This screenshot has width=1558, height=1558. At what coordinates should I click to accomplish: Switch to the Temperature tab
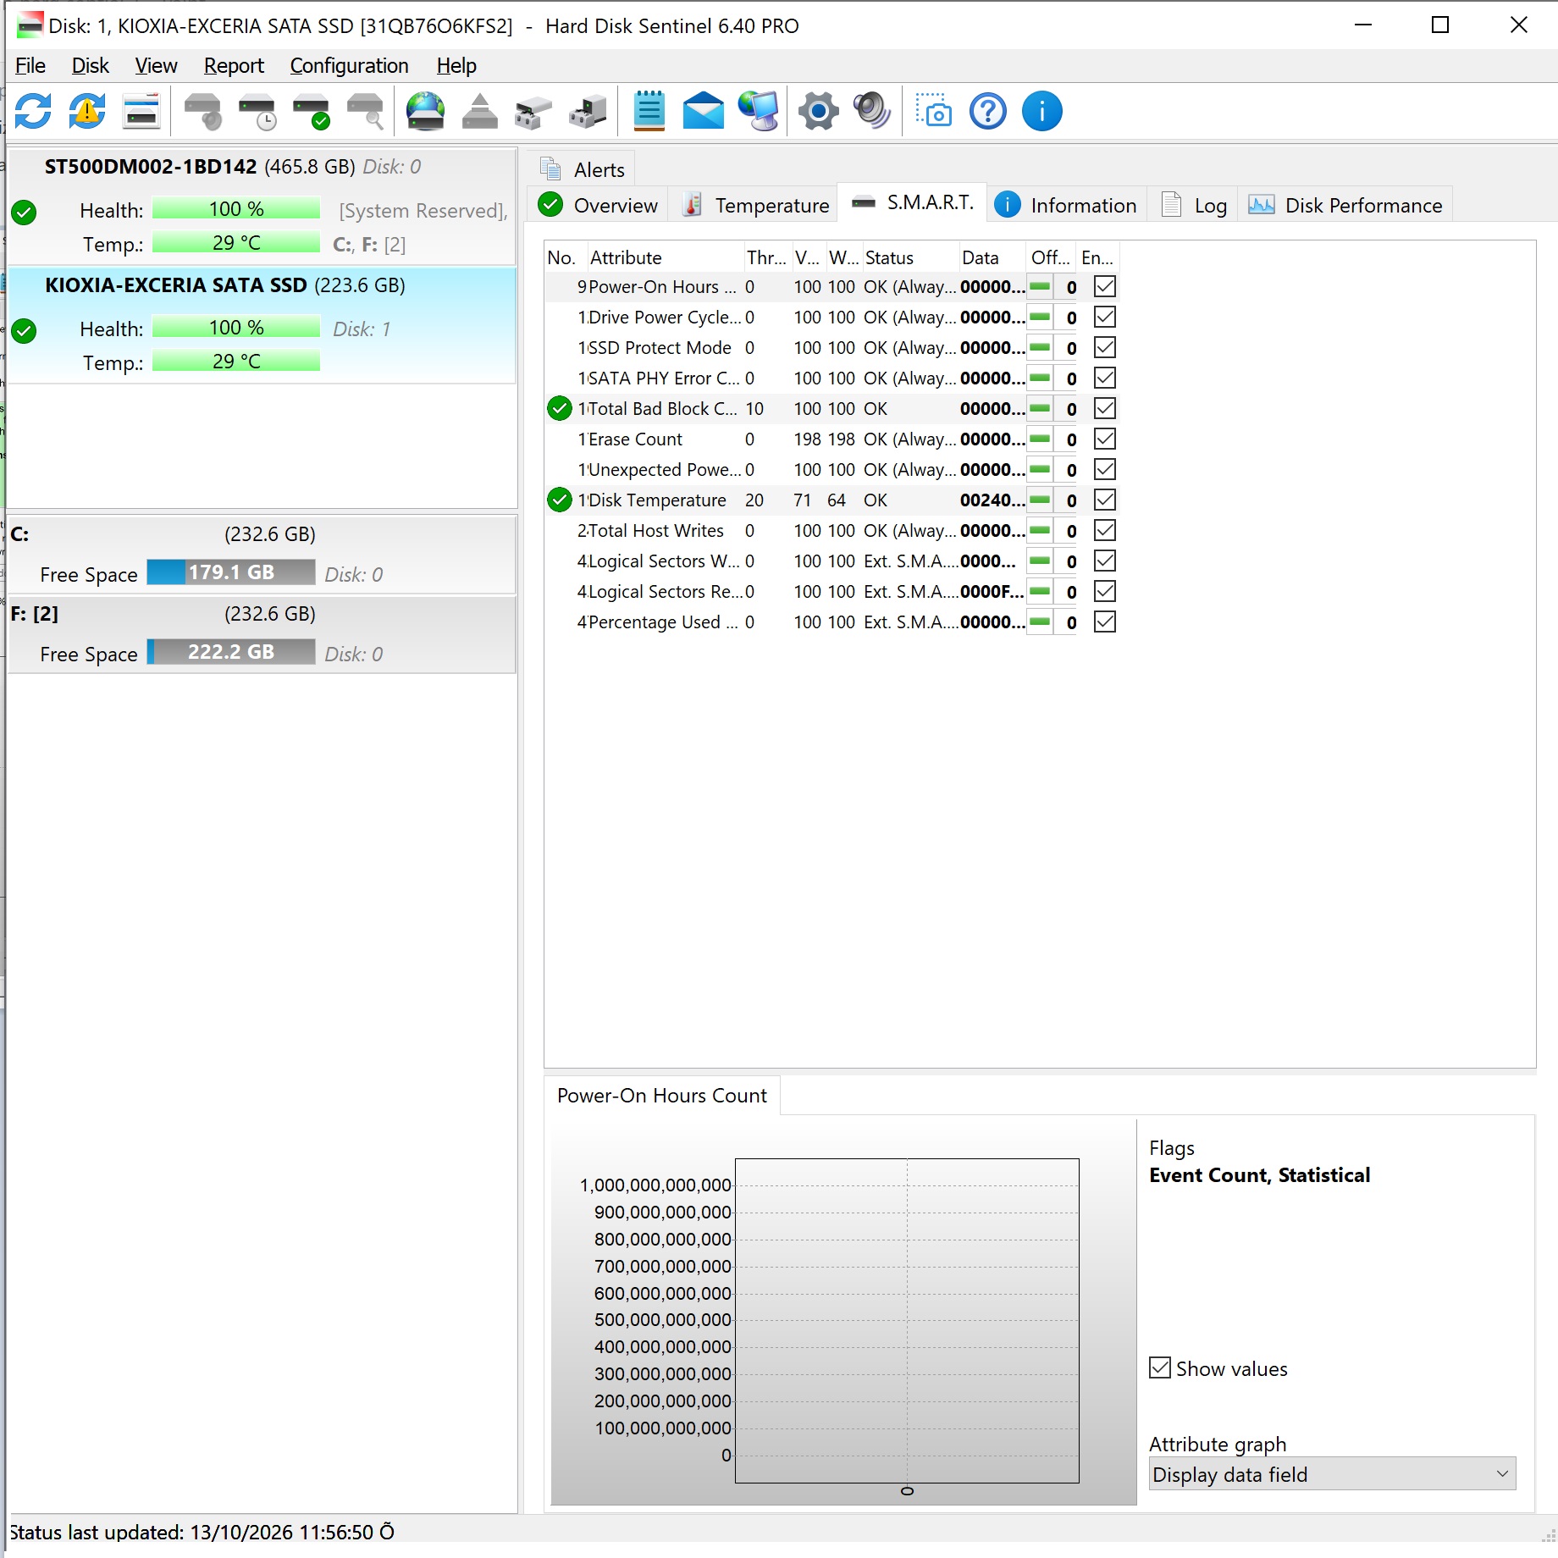754,205
